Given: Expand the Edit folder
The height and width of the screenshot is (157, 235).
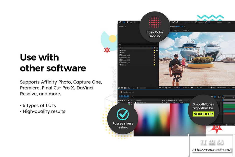Looking at the screenshot, I should tap(119, 53).
